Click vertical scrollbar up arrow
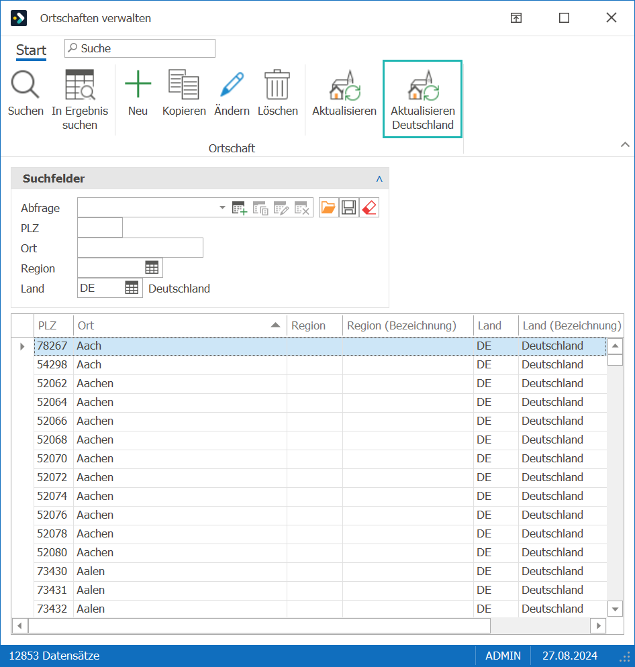Viewport: 635px width, 667px height. (615, 346)
